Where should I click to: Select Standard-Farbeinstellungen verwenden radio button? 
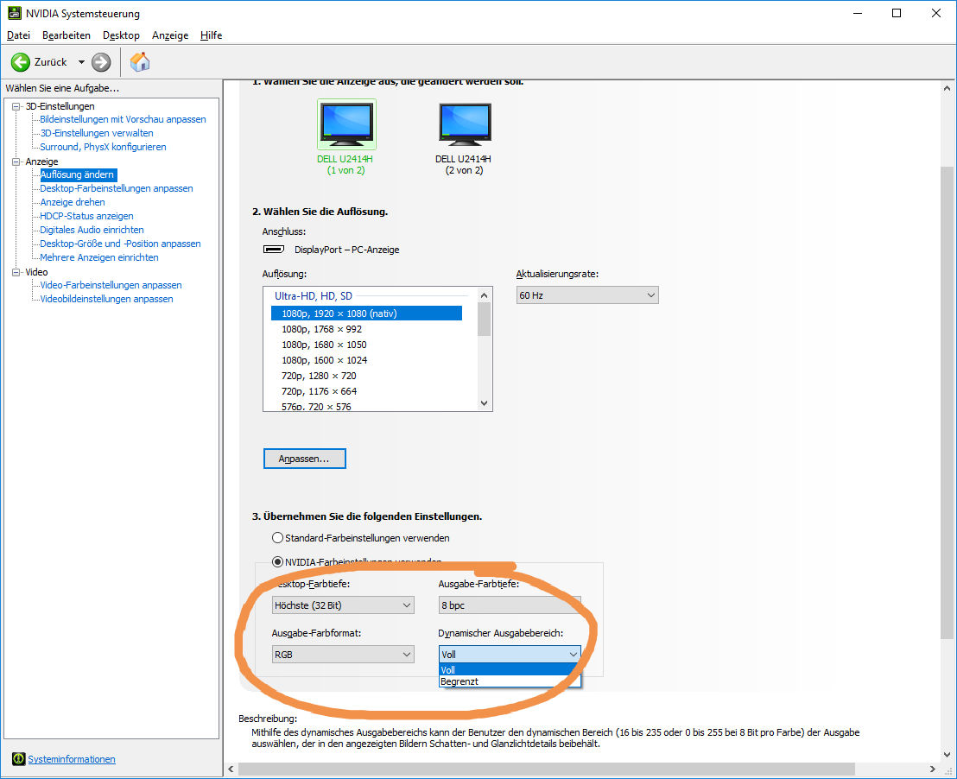pyautogui.click(x=278, y=538)
